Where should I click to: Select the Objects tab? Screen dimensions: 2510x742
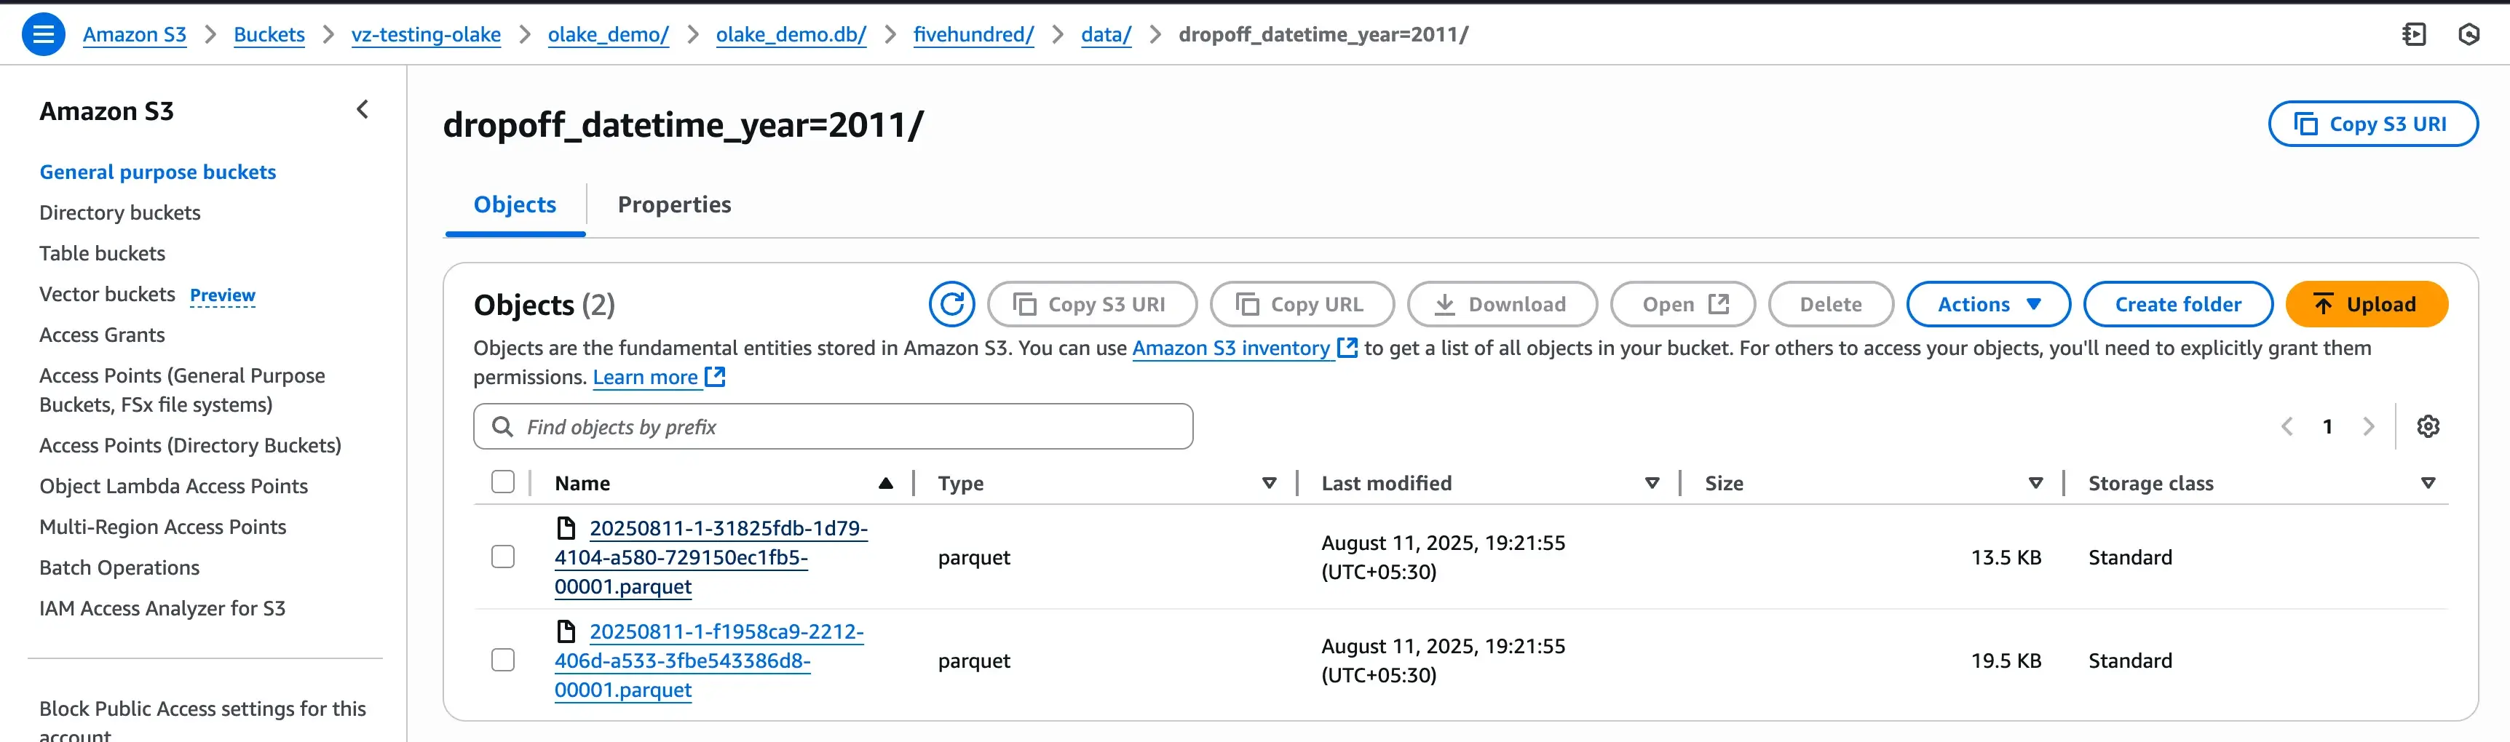coord(515,204)
